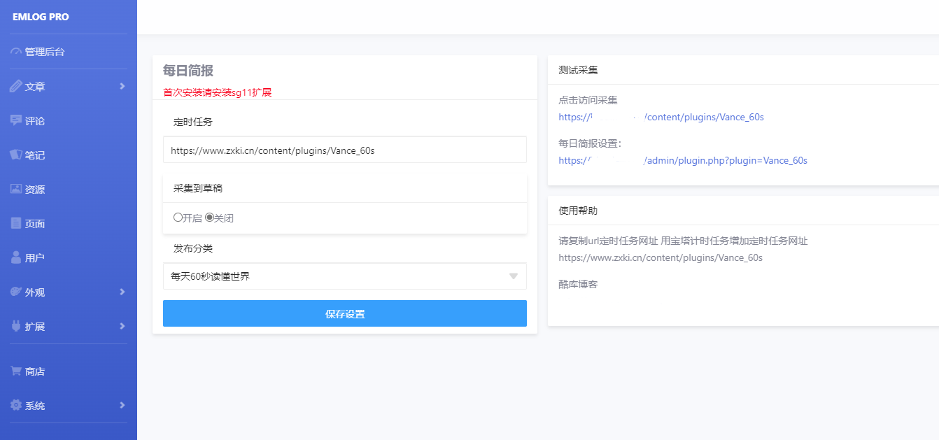Open the 商店 store cart icon
This screenshot has height=440, width=939.
15,371
